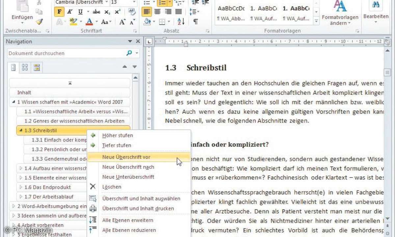Click the multilevel list icon
The image size is (395, 237).
click(178, 3)
